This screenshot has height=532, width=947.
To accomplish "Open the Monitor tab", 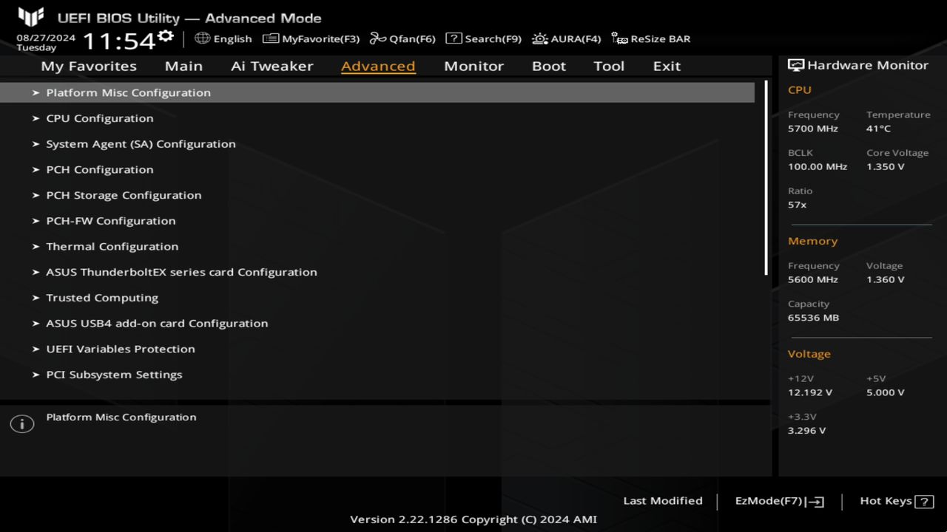I will [x=473, y=66].
